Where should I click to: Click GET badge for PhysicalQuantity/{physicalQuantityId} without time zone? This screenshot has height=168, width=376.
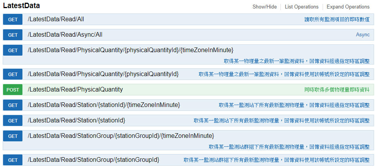coord(13,74)
